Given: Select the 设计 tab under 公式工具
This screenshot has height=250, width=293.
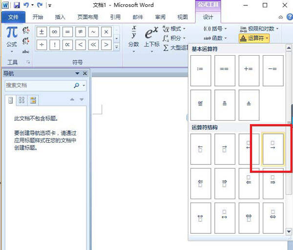Looking at the screenshot, I should [208, 17].
